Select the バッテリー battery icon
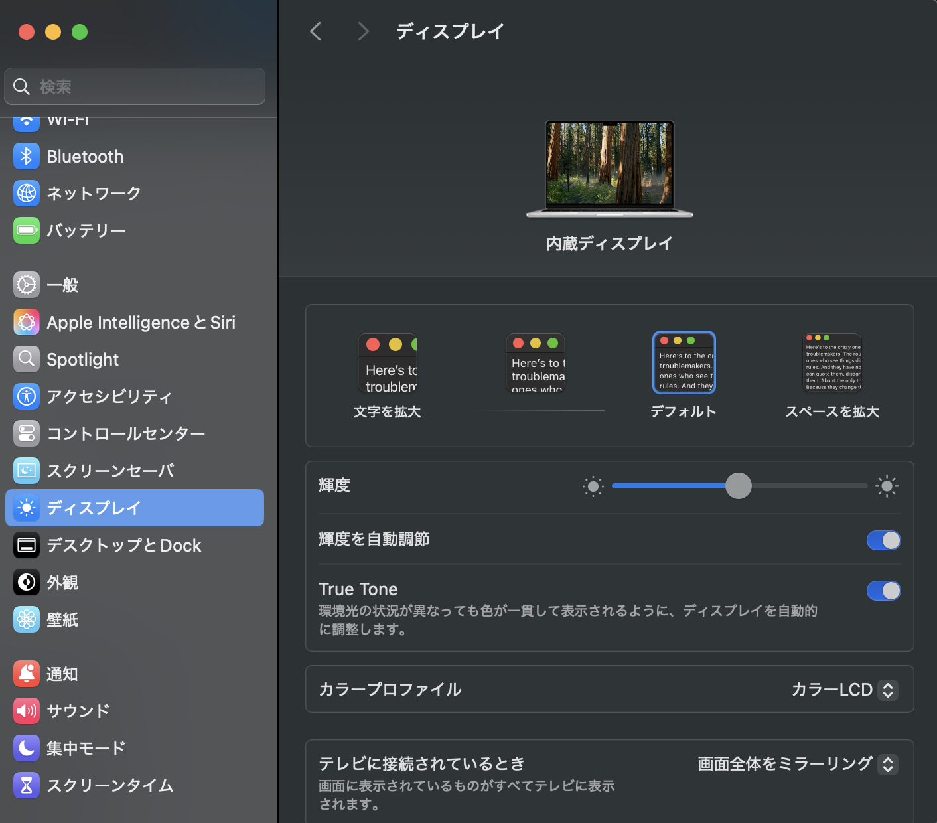 click(27, 230)
